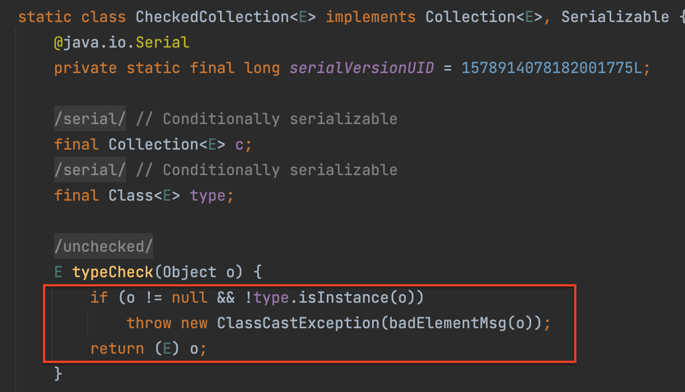Viewport: 685px width, 392px height.
Task: Click the 1578914078182001775L numeric literal
Action: (x=551, y=68)
